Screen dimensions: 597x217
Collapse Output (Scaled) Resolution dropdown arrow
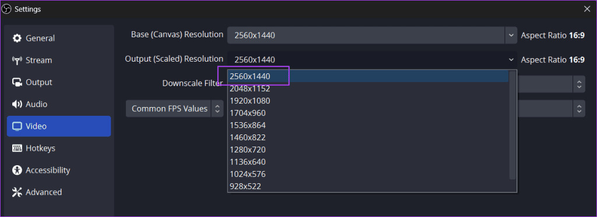(x=511, y=60)
